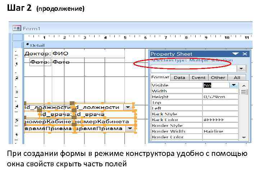Image resolution: width=259 pixels, height=194 pixels.
Task: Select the времяПриема combo box field
Action: pyautogui.click(x=105, y=129)
